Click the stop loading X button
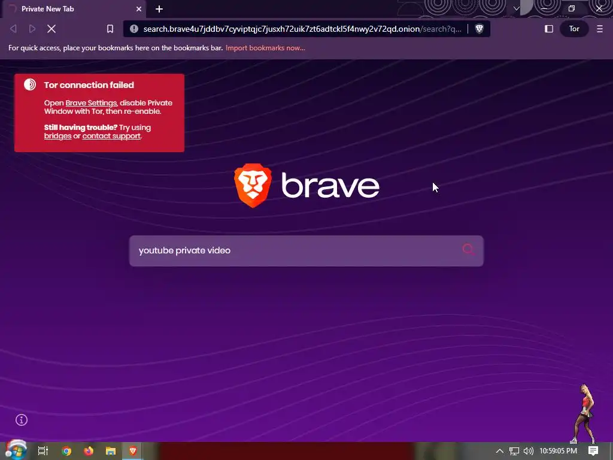Viewport: 613px width, 460px height. coord(51,29)
